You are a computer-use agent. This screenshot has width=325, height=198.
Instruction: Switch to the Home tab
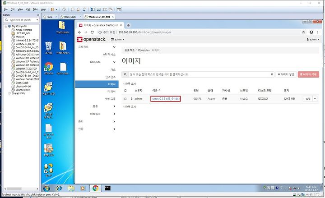[x=49, y=17]
